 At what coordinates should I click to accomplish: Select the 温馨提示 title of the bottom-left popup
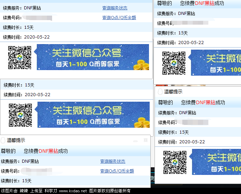[16, 140]
